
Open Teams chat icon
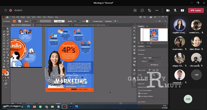coord(142,10)
